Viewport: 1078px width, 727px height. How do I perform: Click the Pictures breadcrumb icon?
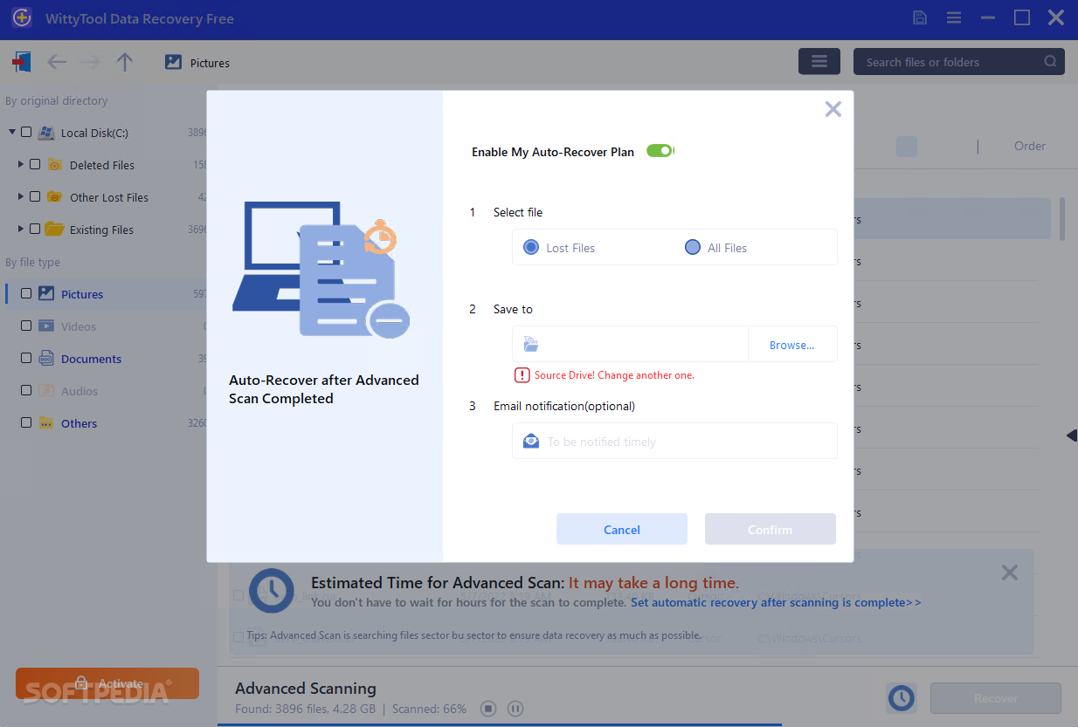tap(173, 62)
